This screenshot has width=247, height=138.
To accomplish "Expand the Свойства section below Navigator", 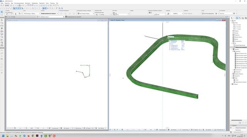I will pyautogui.click(x=231, y=125).
